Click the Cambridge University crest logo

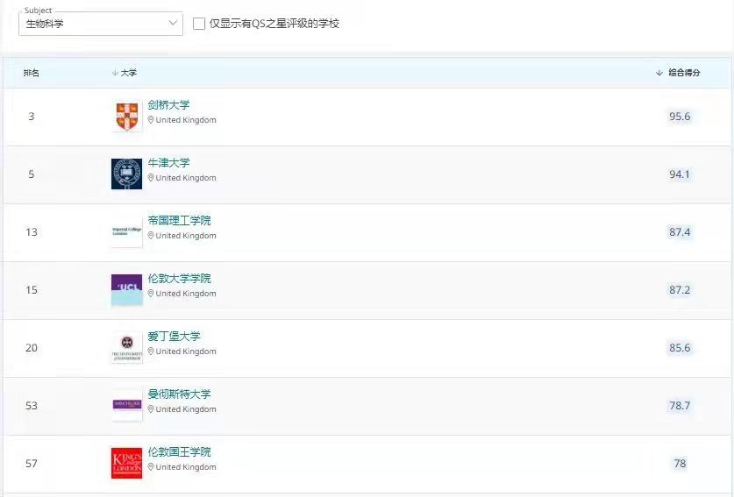127,116
